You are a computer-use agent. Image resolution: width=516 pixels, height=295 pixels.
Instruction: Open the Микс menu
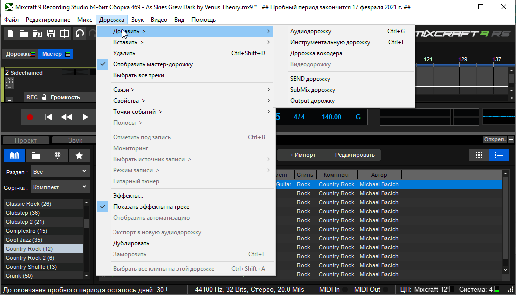pos(85,20)
